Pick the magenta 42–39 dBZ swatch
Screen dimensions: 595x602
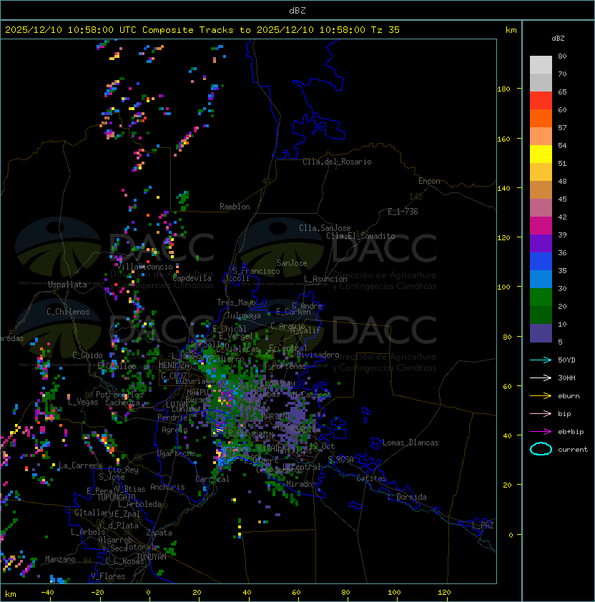pos(541,225)
